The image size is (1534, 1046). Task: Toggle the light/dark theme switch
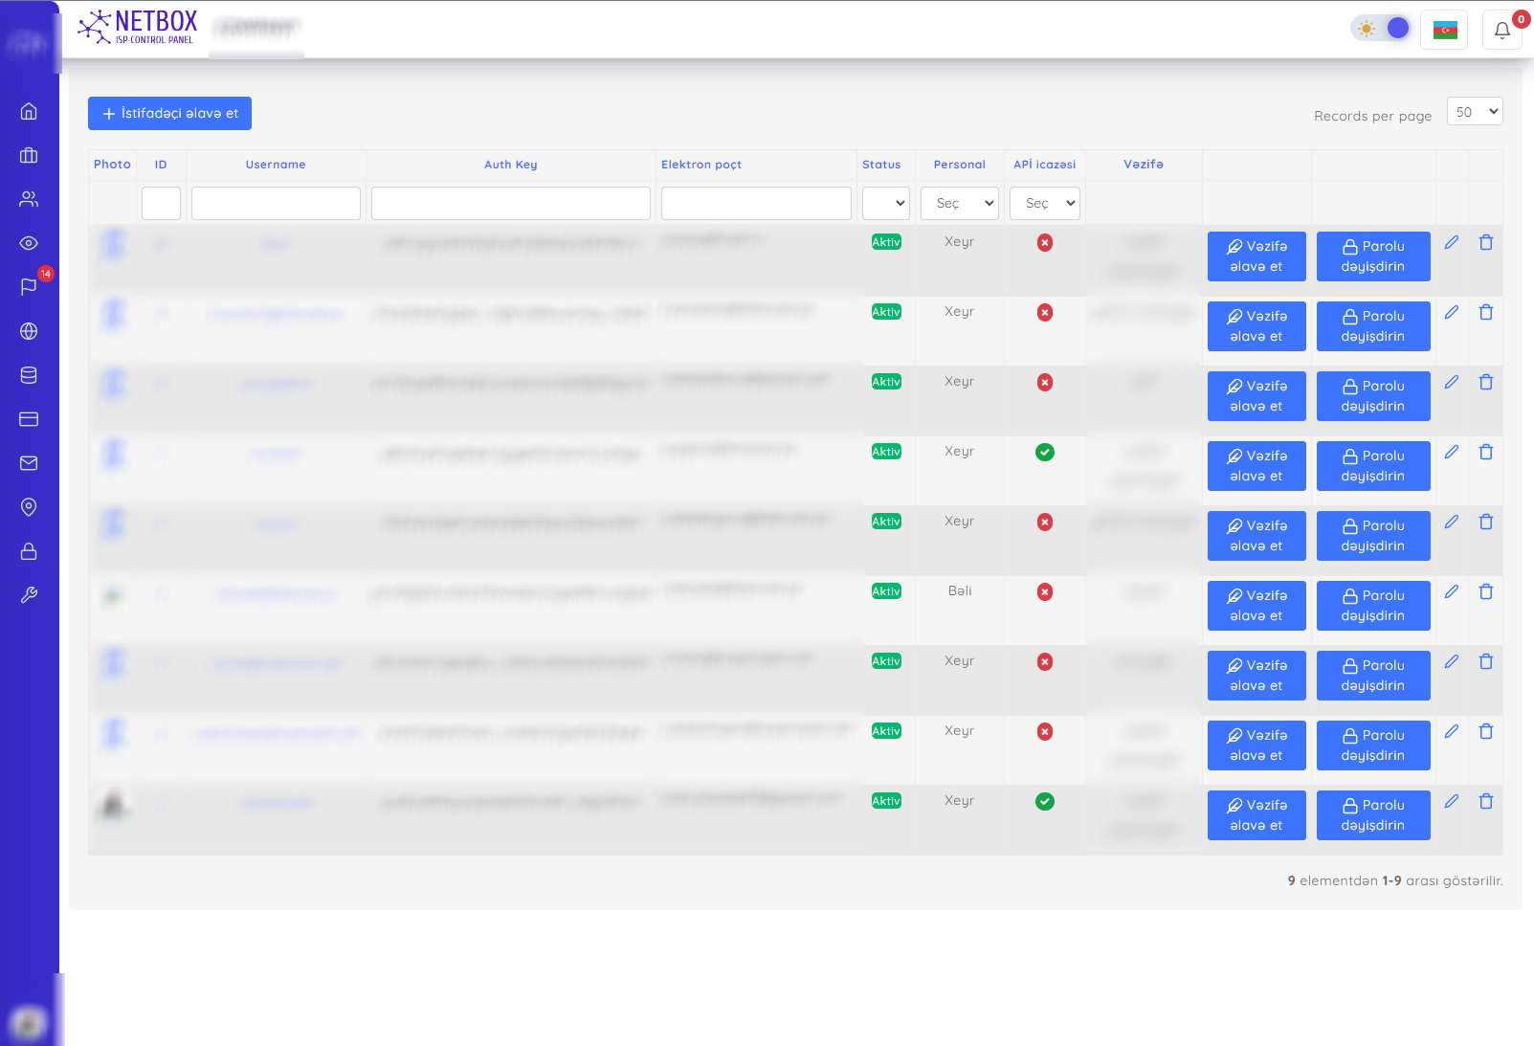[x=1381, y=29]
